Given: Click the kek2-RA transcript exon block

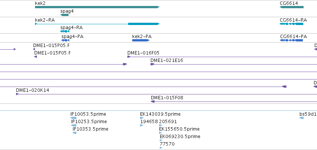Looking at the screenshot, I should pos(144,24).
